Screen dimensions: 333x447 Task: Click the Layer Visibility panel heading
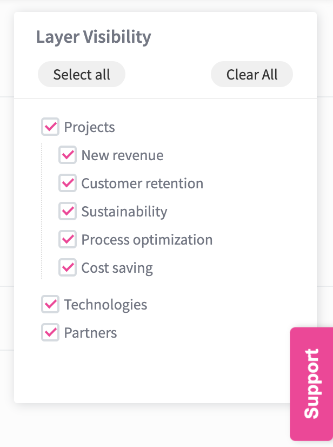(94, 37)
